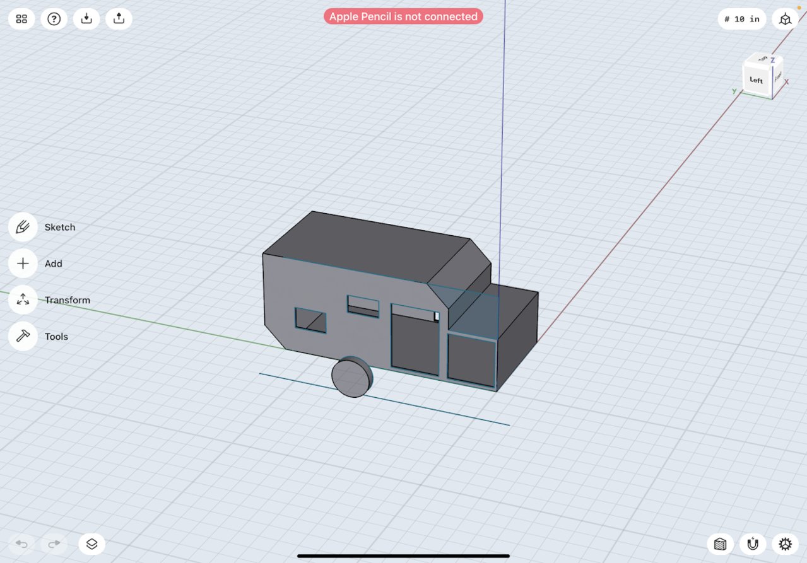Select the sloped front roof face

tap(459, 272)
